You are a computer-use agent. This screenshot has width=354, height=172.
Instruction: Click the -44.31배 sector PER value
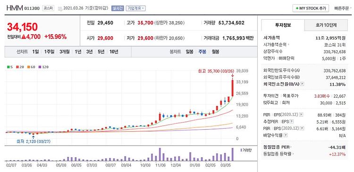337,147
